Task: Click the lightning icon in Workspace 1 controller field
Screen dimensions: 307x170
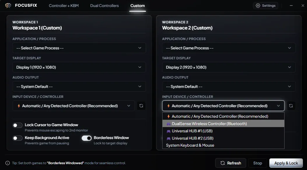Action: [19, 106]
